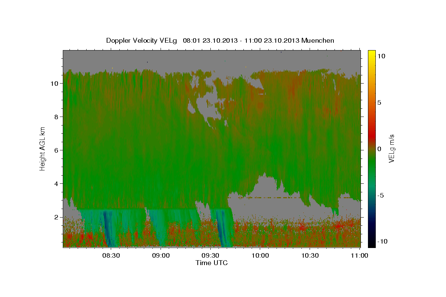
Task: Click the '09:00' time axis label
Action: click(161, 255)
